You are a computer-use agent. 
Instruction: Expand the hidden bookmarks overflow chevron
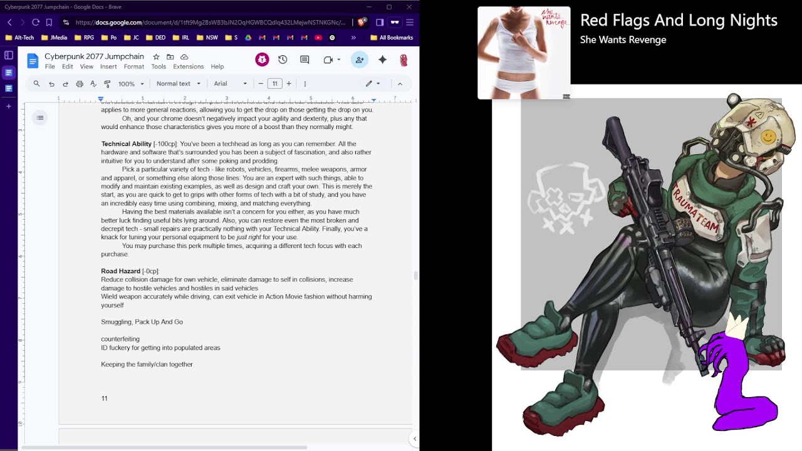click(x=353, y=38)
